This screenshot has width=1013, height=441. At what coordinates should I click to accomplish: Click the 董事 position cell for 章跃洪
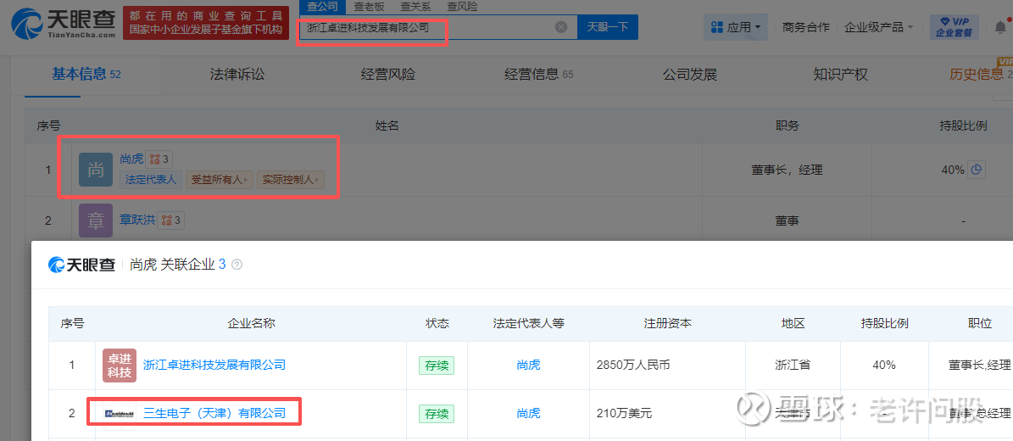[787, 220]
